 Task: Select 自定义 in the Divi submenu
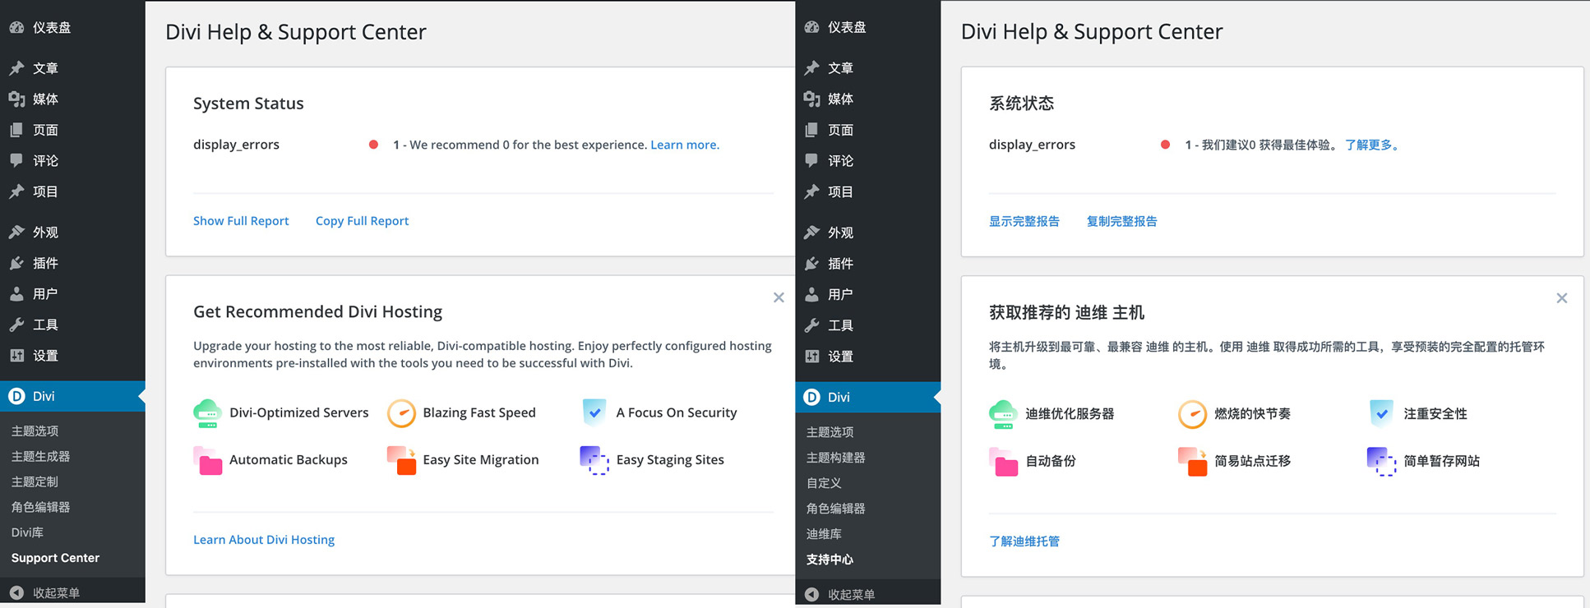[x=824, y=483]
